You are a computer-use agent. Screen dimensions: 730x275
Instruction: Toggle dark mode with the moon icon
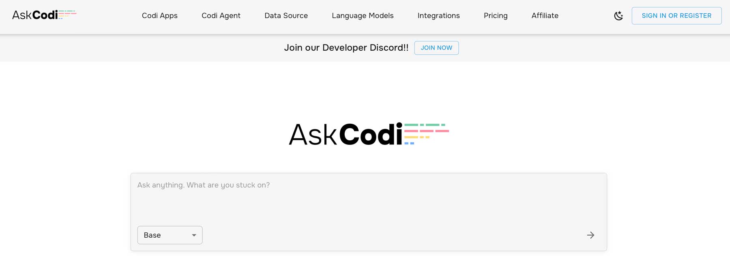coord(618,16)
